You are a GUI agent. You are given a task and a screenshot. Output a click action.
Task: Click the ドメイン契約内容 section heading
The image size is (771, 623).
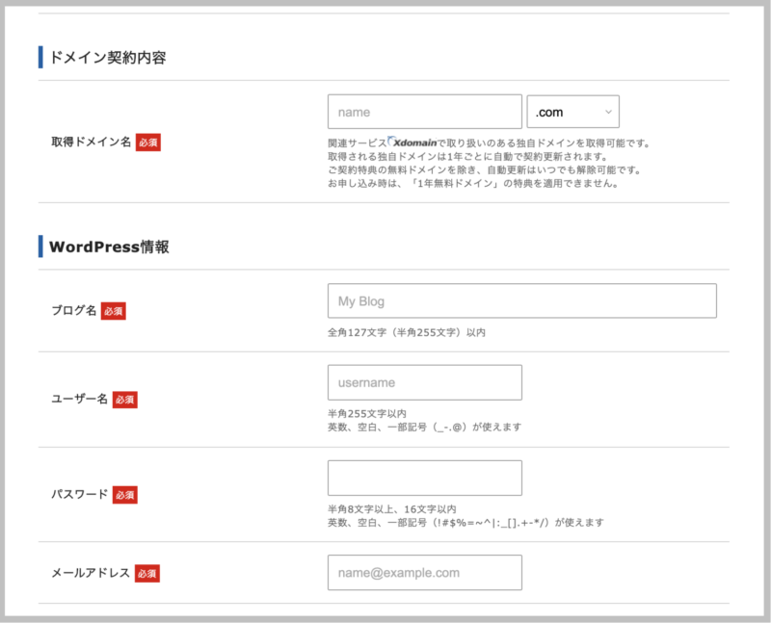(107, 58)
